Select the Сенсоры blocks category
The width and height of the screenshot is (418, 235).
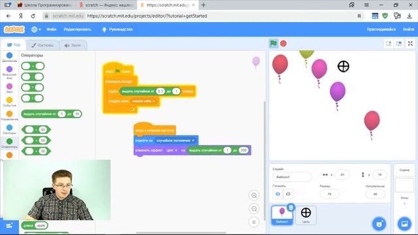pyautogui.click(x=9, y=129)
